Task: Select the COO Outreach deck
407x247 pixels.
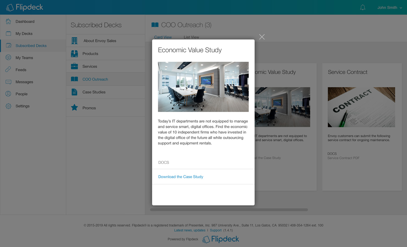Action: (106, 79)
